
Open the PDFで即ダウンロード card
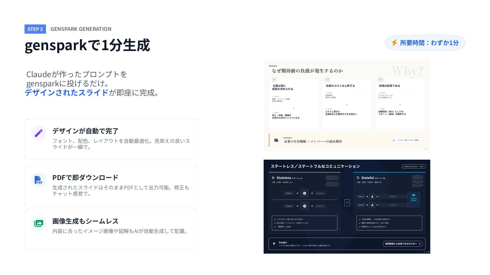click(x=111, y=186)
